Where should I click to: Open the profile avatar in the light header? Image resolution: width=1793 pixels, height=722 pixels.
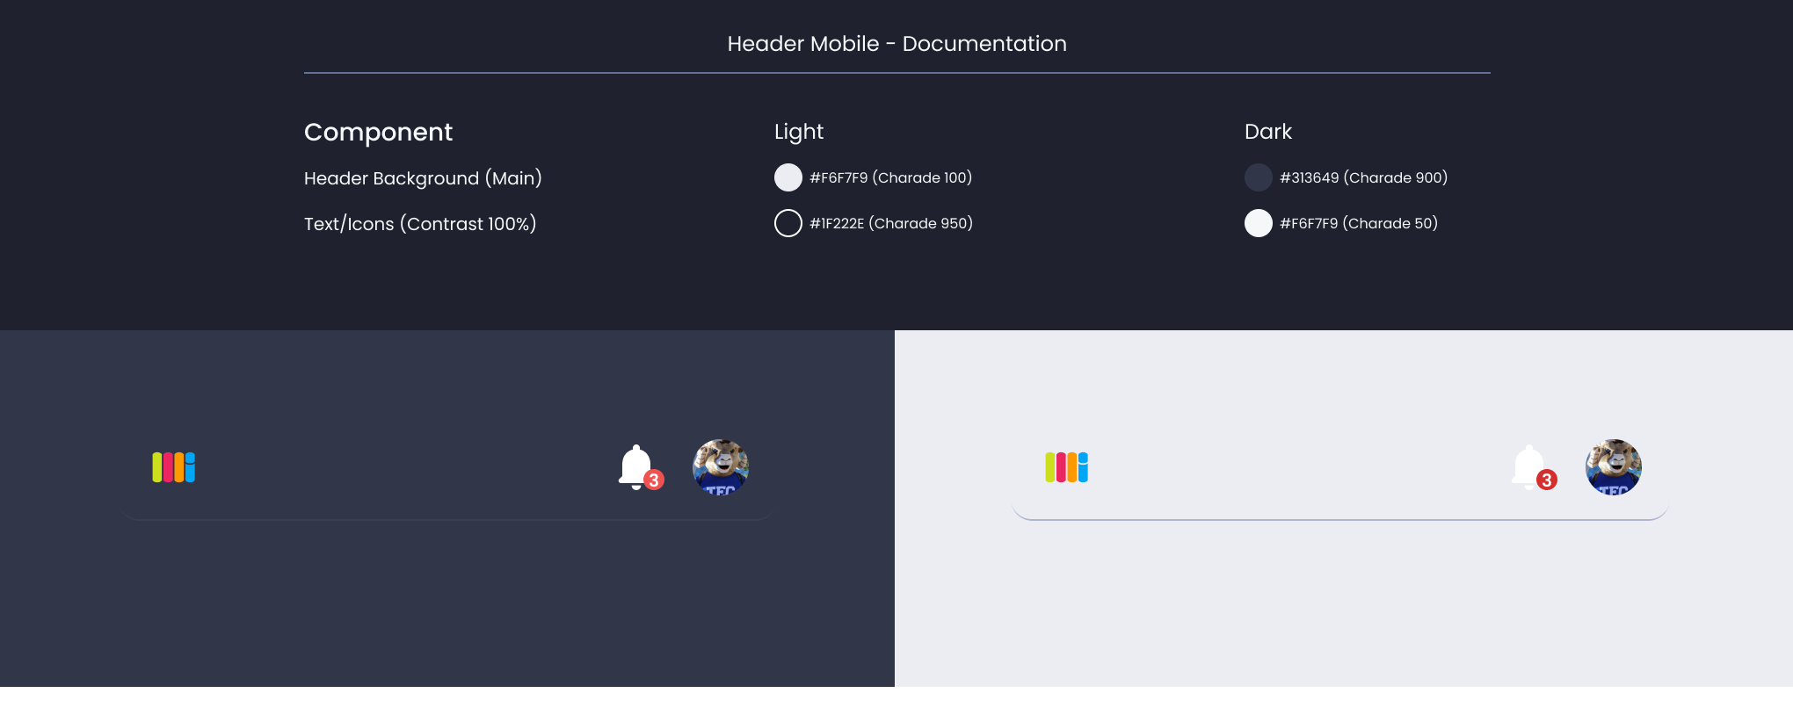tap(1614, 467)
